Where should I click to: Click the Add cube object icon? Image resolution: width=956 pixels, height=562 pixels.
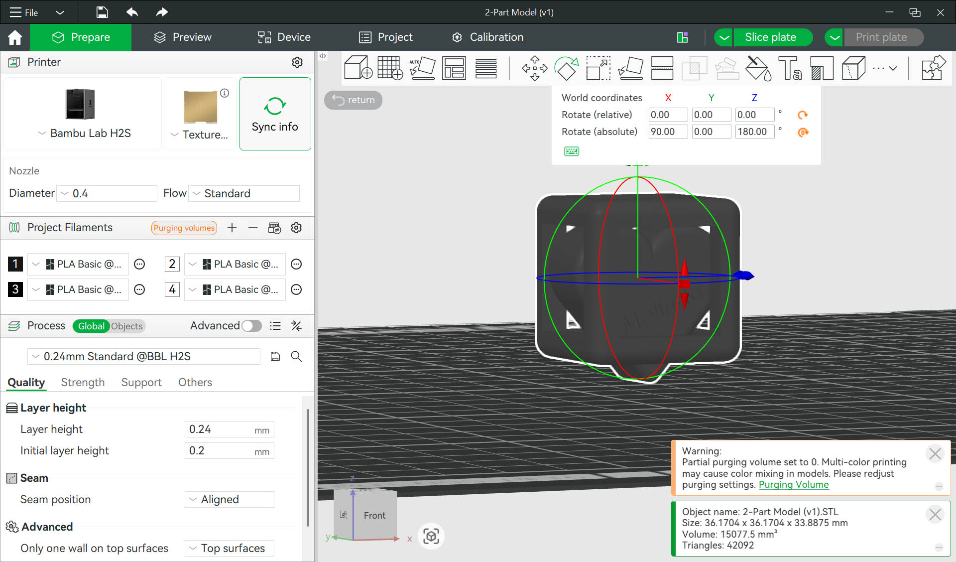point(358,68)
